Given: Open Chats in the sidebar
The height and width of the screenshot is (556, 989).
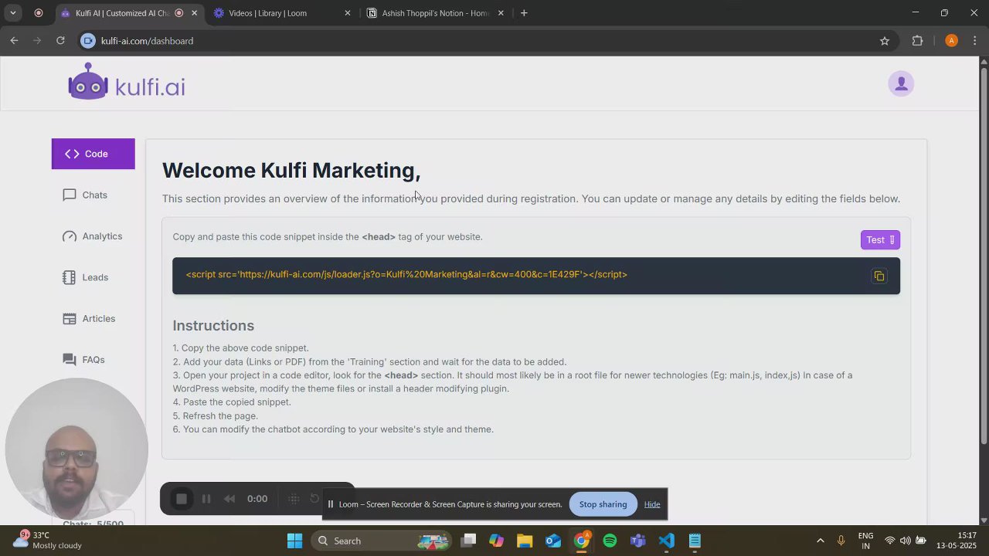Looking at the screenshot, I should click(85, 195).
